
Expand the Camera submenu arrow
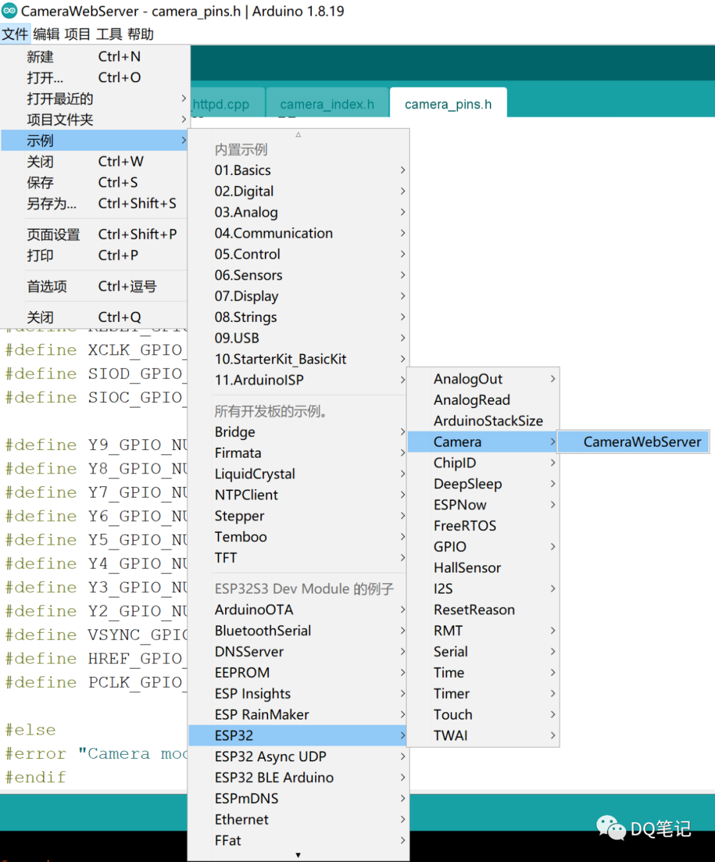pyautogui.click(x=553, y=441)
